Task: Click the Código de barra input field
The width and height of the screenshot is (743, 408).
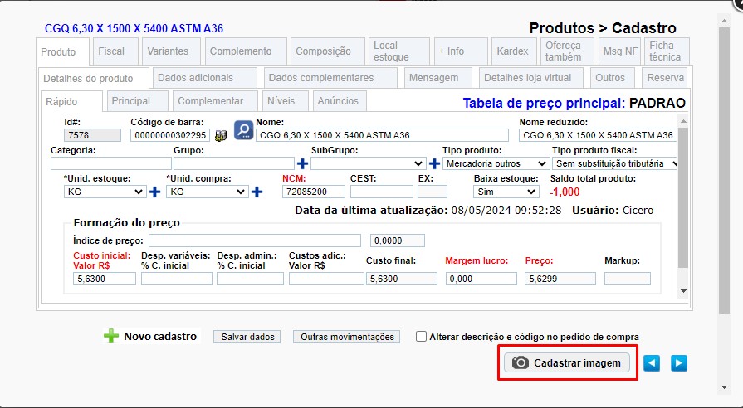Action: coord(170,135)
